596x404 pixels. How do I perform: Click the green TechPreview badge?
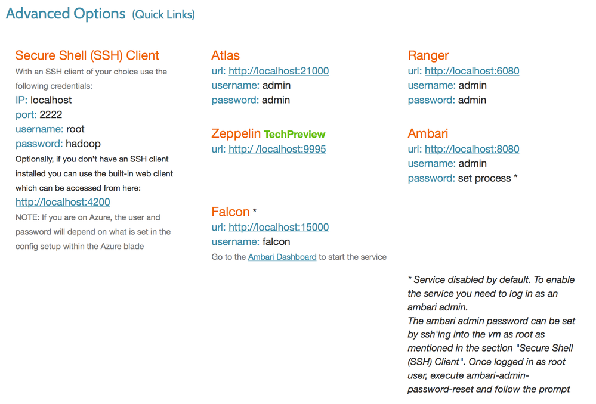pos(295,135)
